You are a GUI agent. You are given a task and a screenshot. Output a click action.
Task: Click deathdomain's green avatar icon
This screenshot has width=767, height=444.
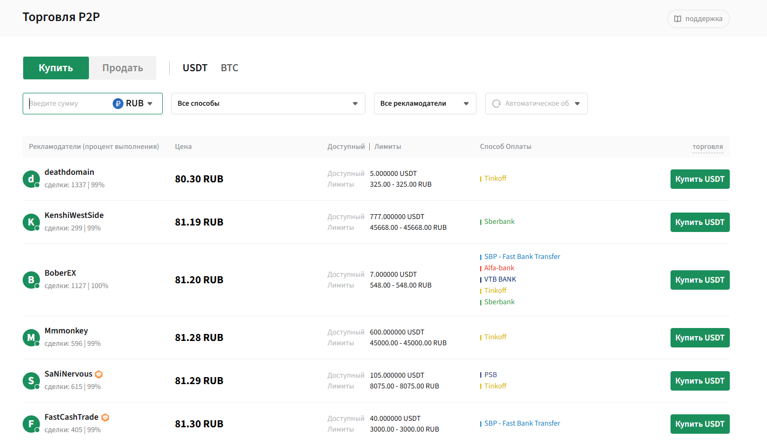(x=31, y=179)
